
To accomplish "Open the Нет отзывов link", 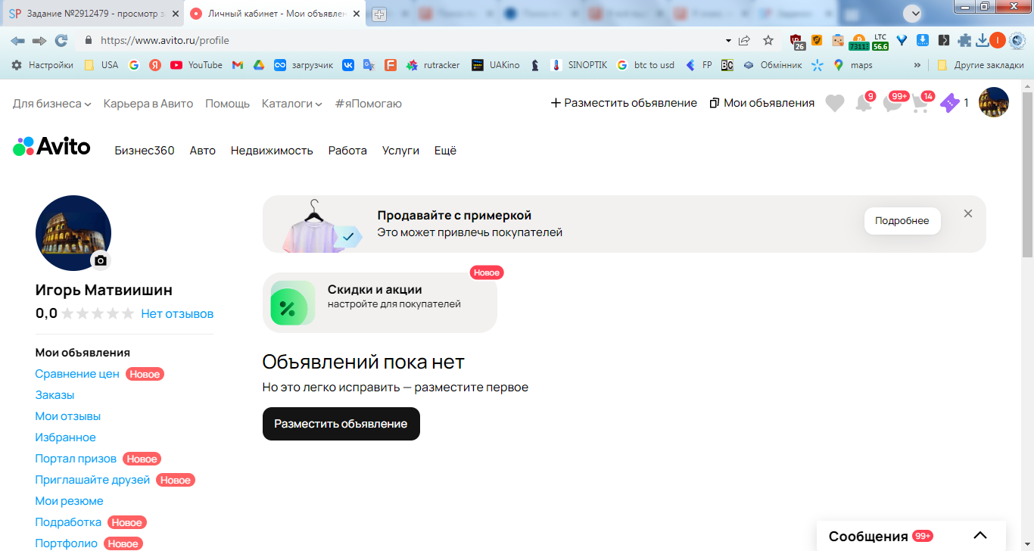I will [177, 313].
